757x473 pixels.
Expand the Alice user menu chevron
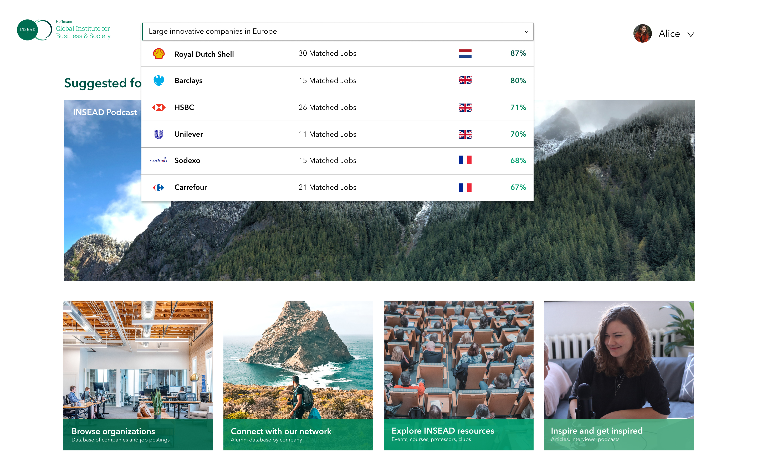[x=691, y=34]
